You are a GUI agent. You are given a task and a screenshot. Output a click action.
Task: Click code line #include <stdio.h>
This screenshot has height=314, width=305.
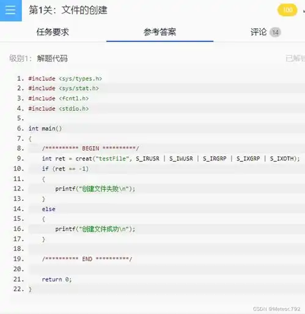tap(59, 108)
